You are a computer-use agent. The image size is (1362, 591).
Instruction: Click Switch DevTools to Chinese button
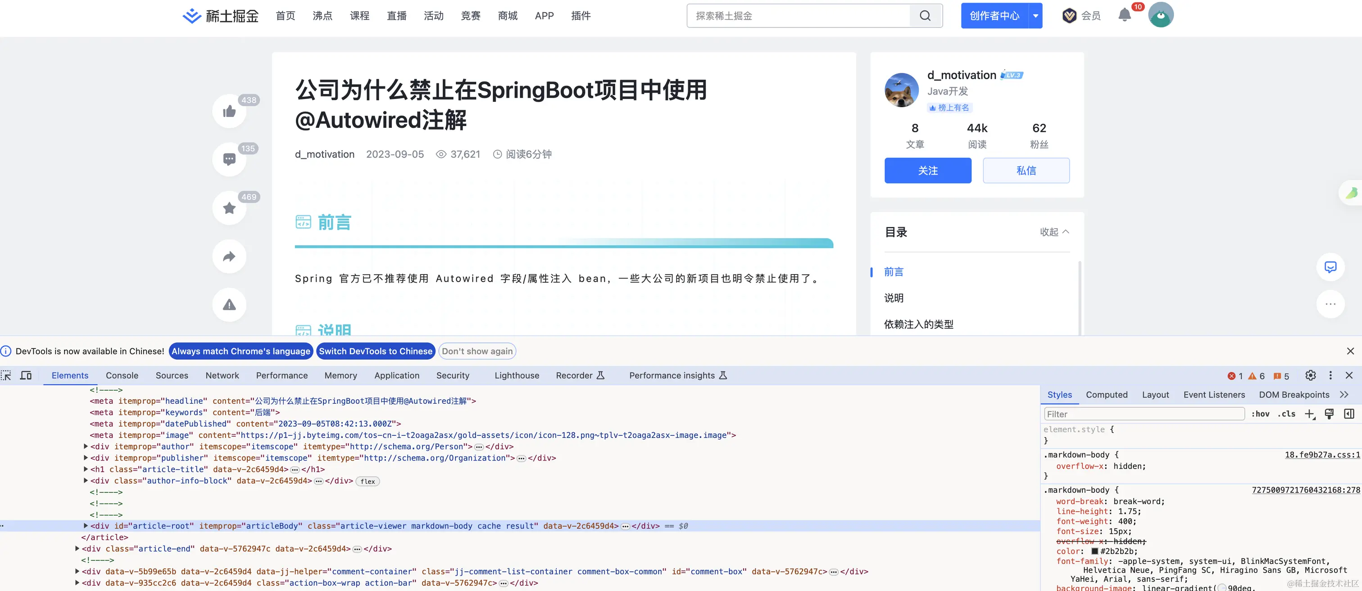pyautogui.click(x=375, y=351)
